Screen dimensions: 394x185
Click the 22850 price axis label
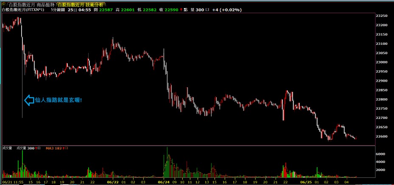[381, 90]
